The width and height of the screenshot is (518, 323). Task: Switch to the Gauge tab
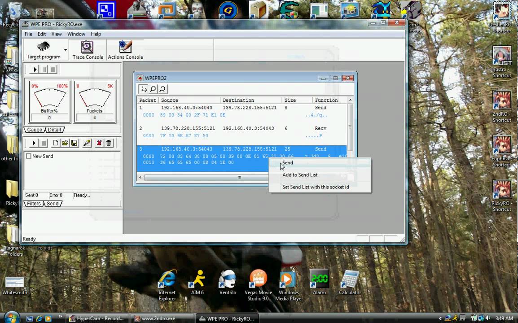(35, 130)
